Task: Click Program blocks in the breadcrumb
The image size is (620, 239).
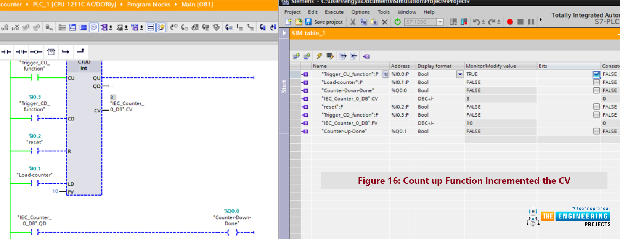Action: 148,5
